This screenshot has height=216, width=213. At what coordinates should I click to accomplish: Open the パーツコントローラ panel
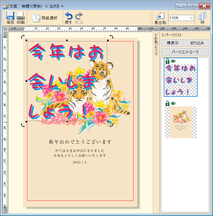coord(185,52)
